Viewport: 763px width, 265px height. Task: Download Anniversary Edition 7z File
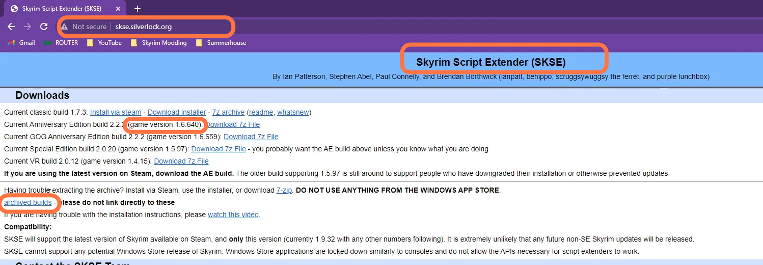pos(233,124)
